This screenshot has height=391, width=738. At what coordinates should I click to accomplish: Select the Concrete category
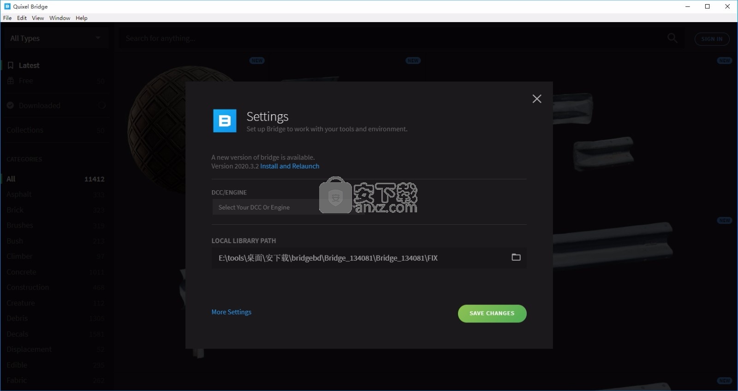point(56,272)
